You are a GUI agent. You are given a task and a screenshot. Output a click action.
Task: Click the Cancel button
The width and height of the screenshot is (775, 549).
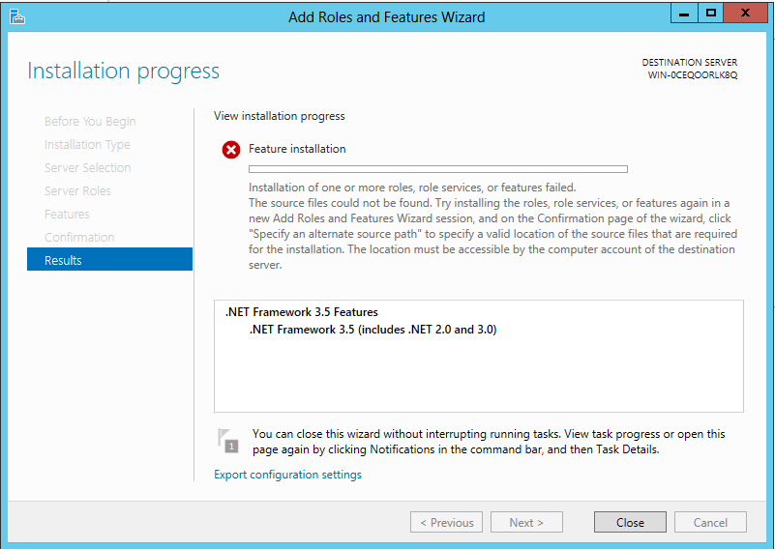[x=710, y=523]
